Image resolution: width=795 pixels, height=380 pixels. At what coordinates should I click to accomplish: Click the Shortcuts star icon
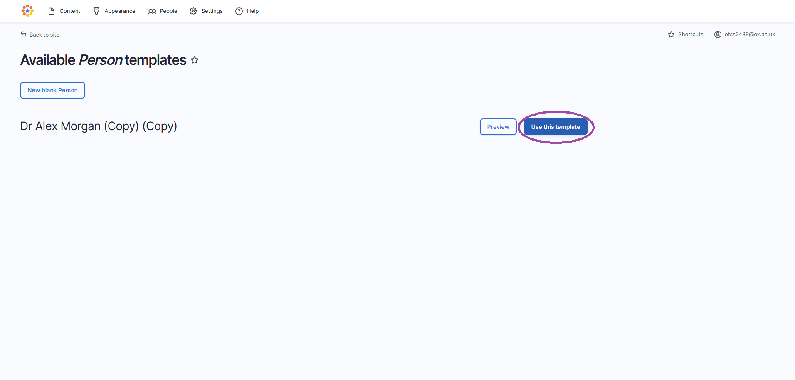pos(671,34)
